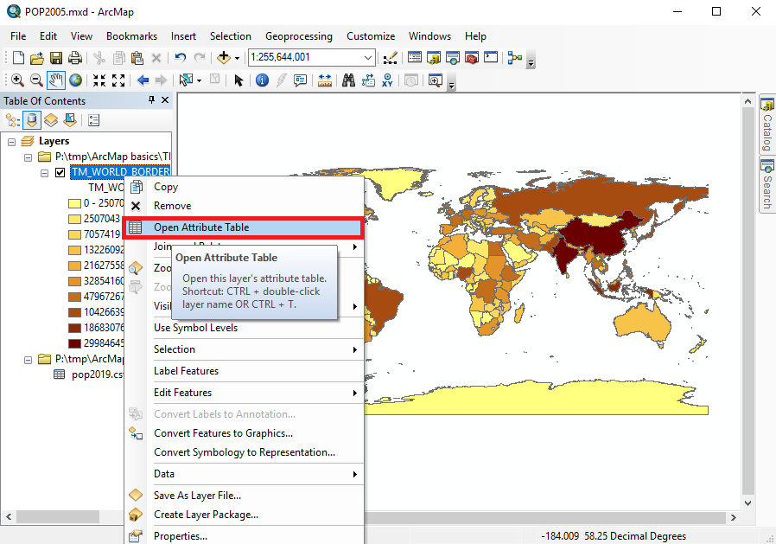Open the Catalog side panel tab

[766, 126]
